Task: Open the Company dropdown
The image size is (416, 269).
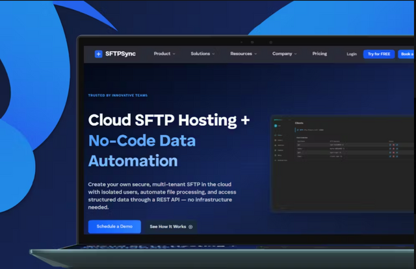Action: (285, 53)
